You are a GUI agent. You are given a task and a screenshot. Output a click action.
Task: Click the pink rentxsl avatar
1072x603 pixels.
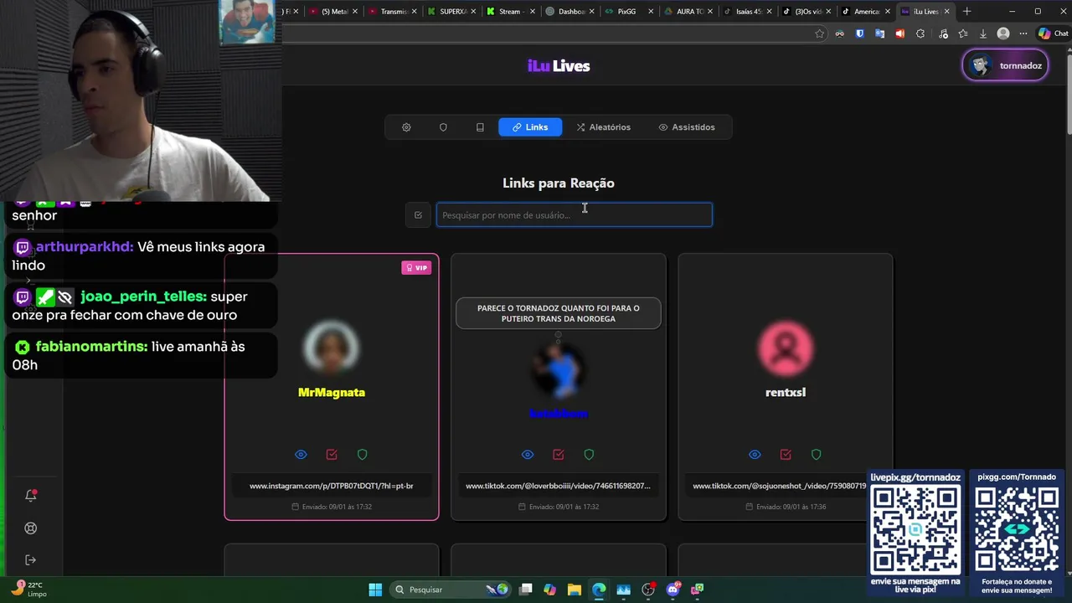[786, 348]
